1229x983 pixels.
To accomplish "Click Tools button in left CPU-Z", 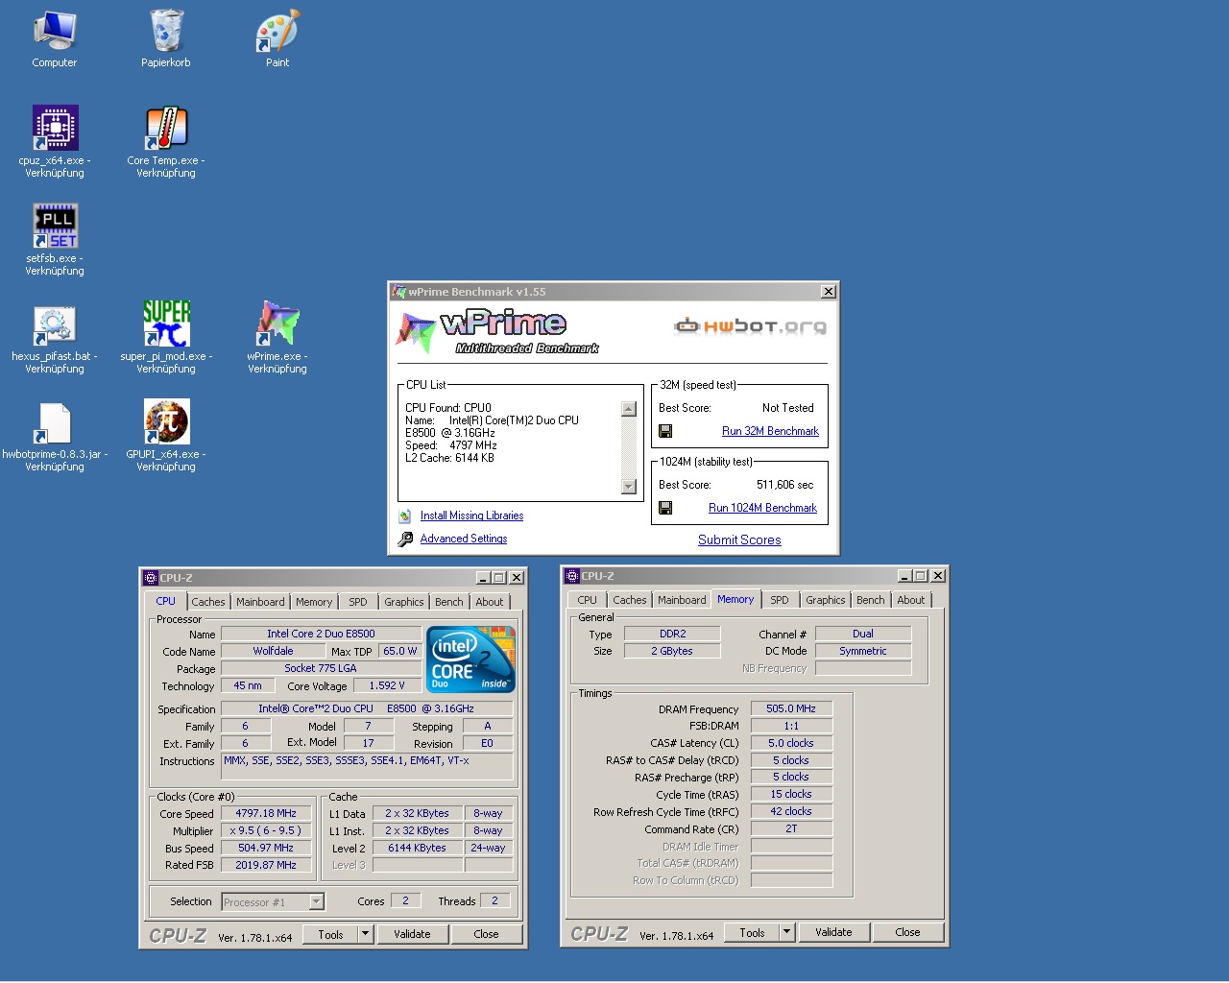I will tap(330, 934).
